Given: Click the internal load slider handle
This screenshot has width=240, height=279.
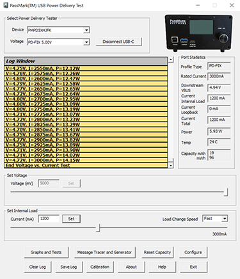Looking at the screenshot, I should tap(98, 228).
